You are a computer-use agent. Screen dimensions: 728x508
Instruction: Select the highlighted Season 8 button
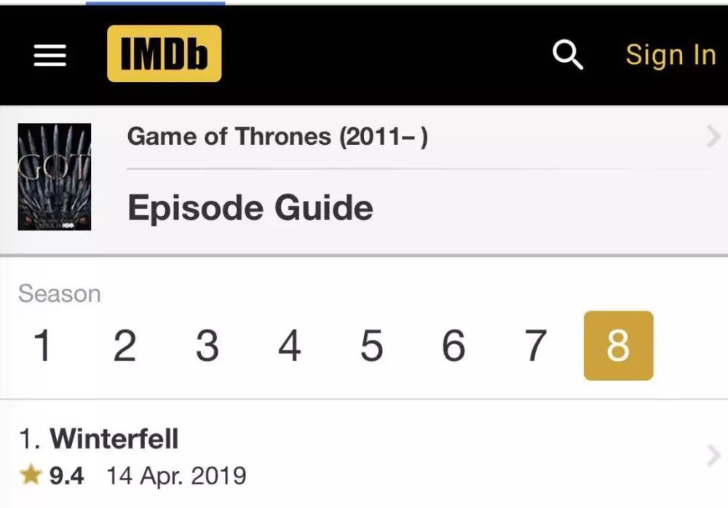tap(618, 346)
